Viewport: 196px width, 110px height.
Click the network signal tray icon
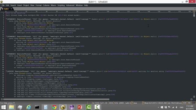coord(173,107)
